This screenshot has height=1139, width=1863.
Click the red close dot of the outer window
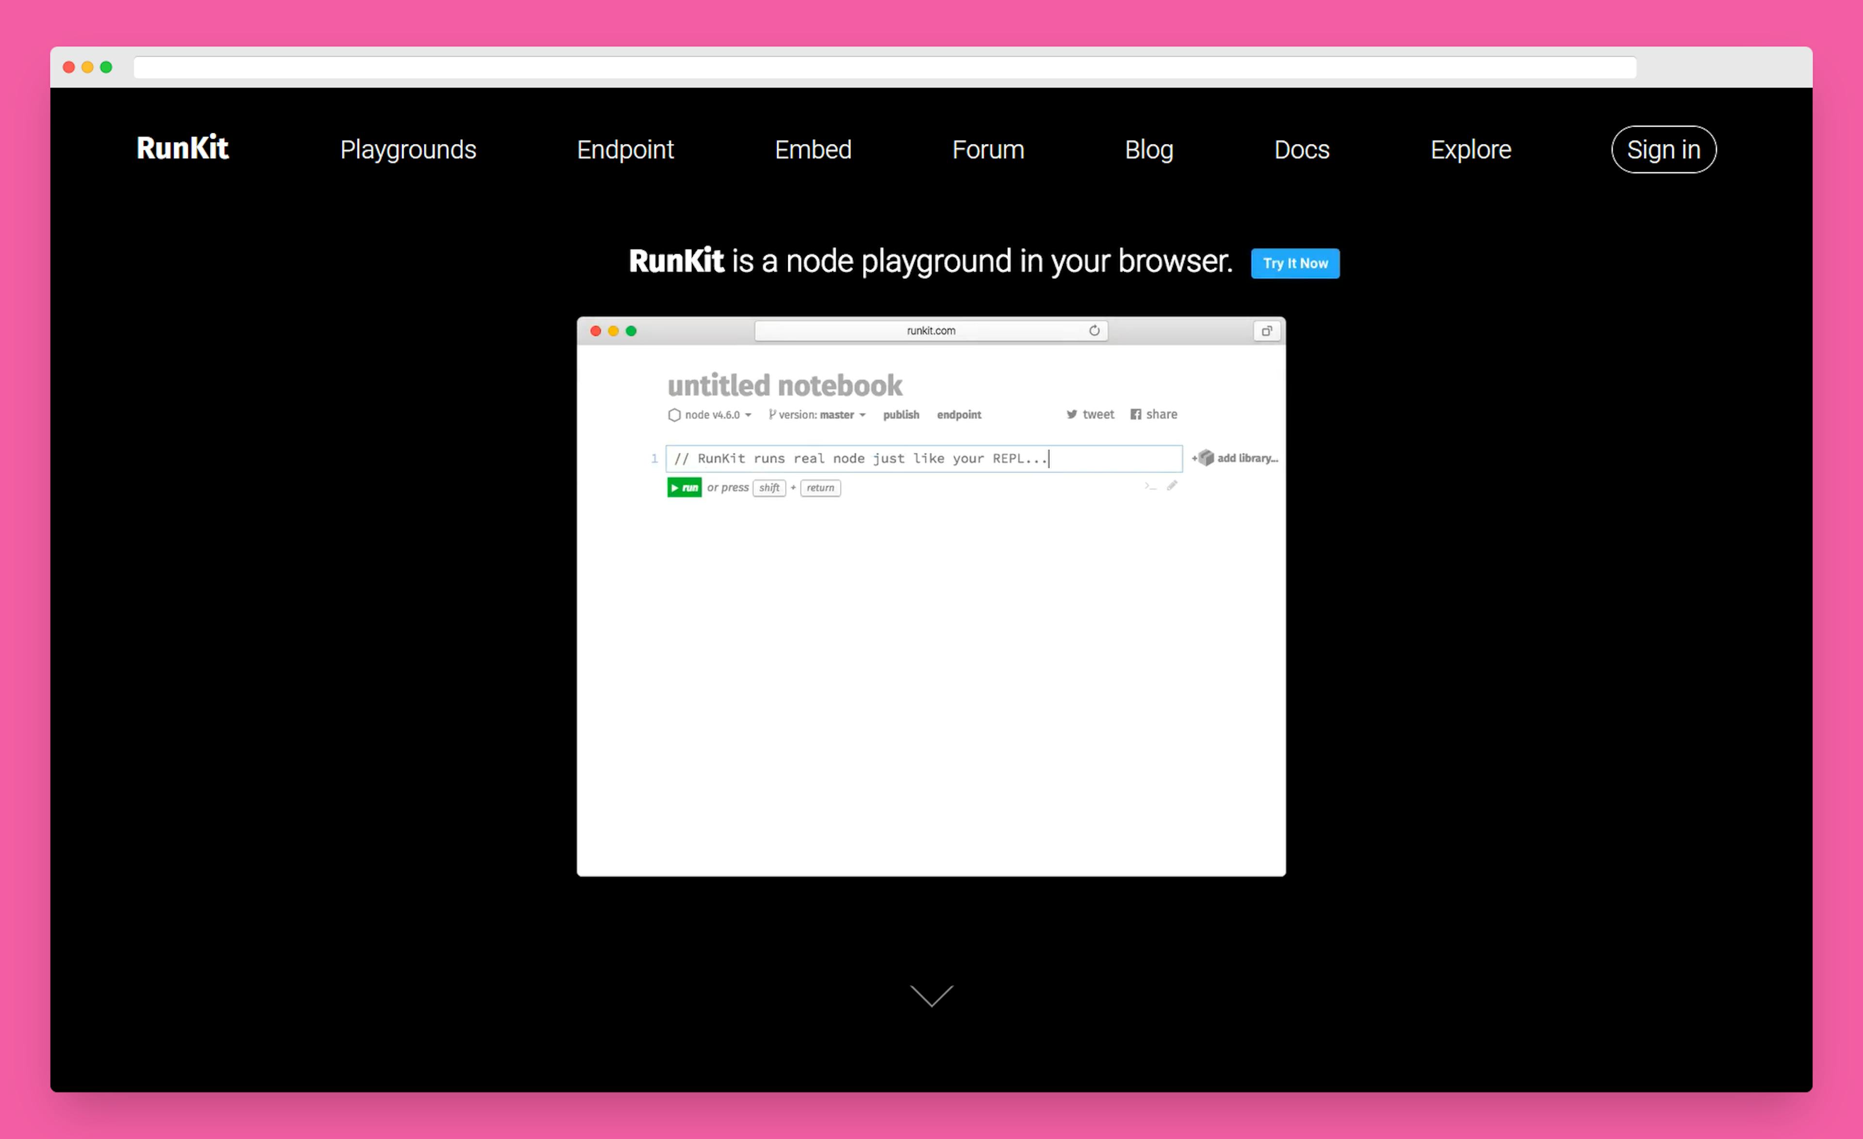click(x=69, y=67)
